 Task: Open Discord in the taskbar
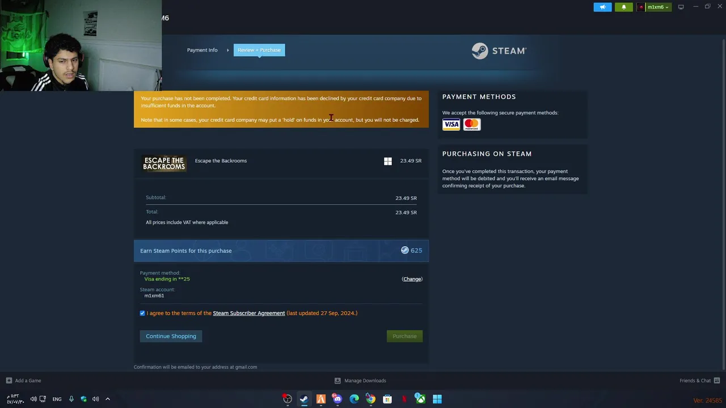point(337,399)
